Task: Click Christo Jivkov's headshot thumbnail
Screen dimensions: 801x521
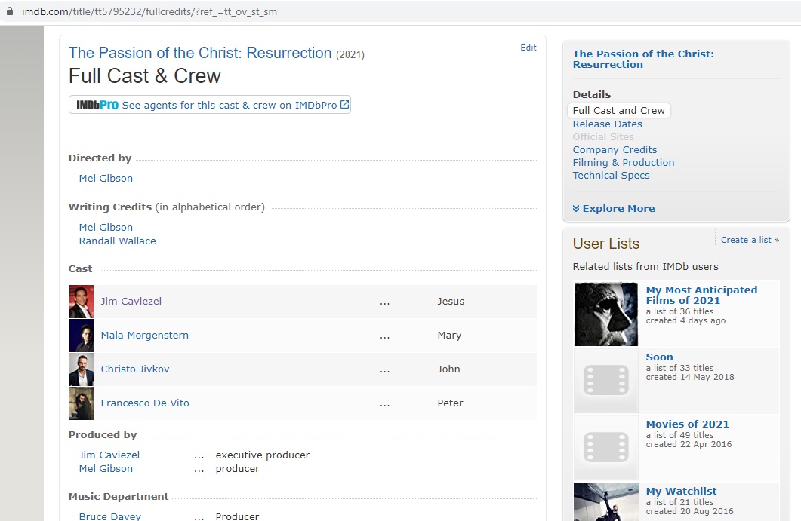Action: click(x=82, y=369)
